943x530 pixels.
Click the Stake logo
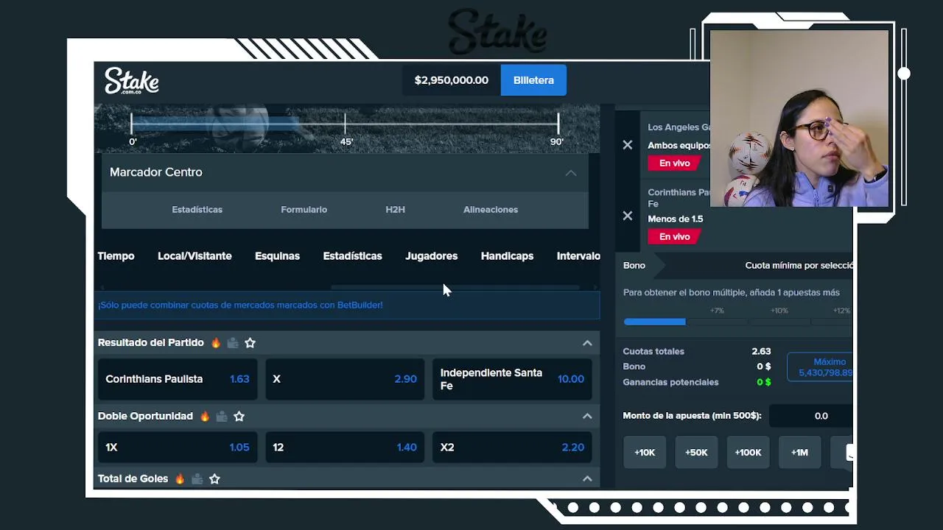(x=132, y=81)
